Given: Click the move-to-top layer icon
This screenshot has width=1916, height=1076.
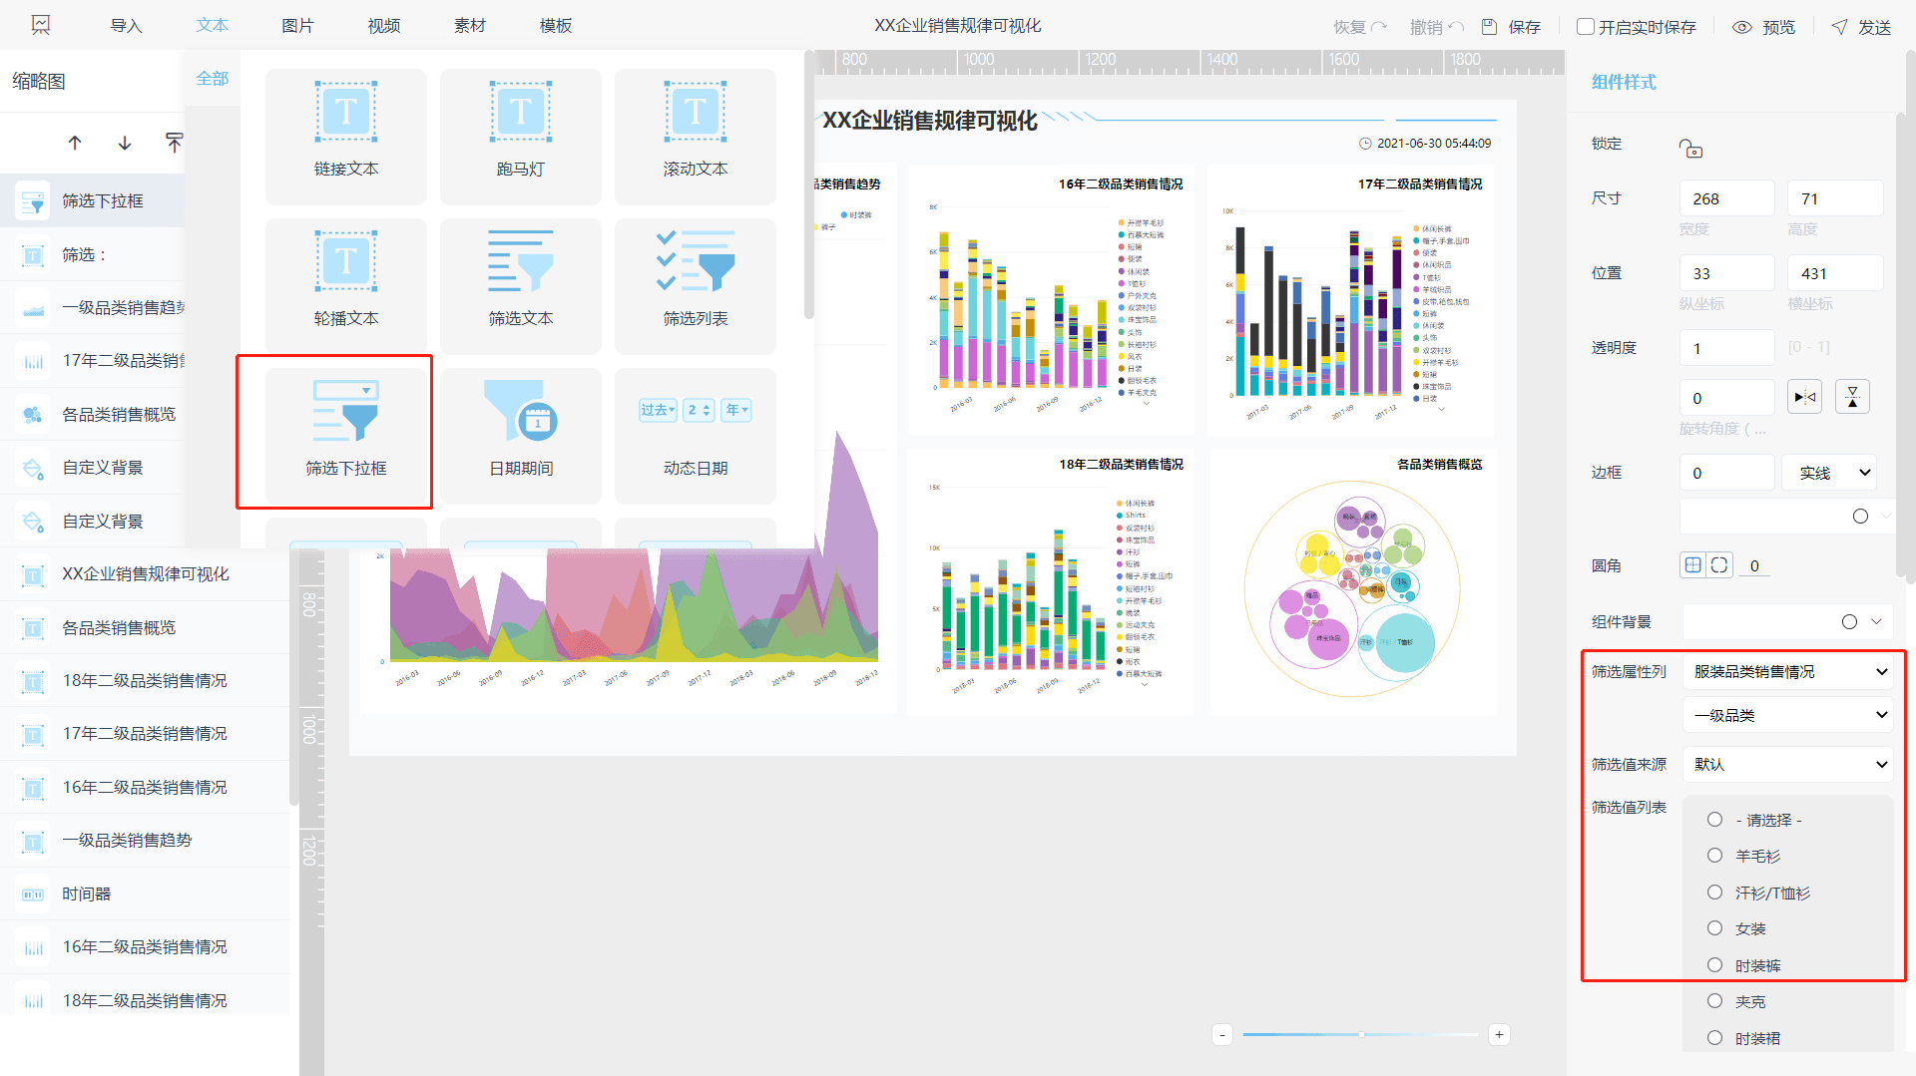Looking at the screenshot, I should 174,143.
